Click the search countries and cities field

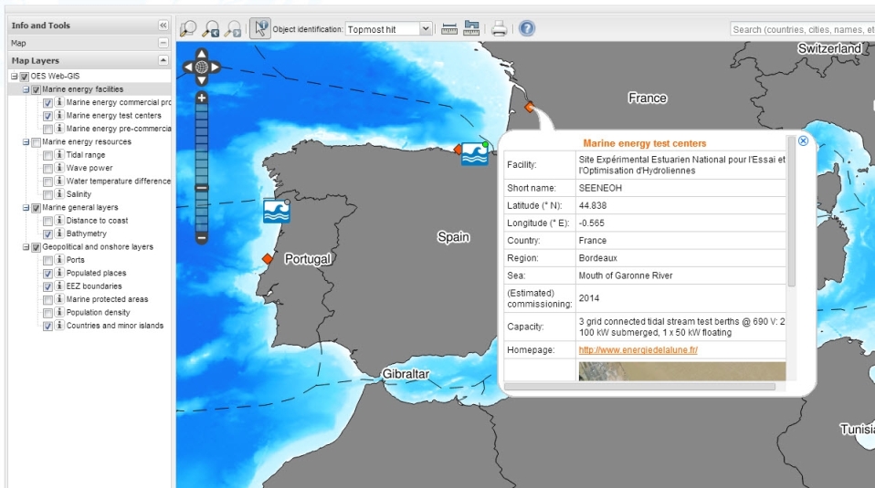[802, 29]
